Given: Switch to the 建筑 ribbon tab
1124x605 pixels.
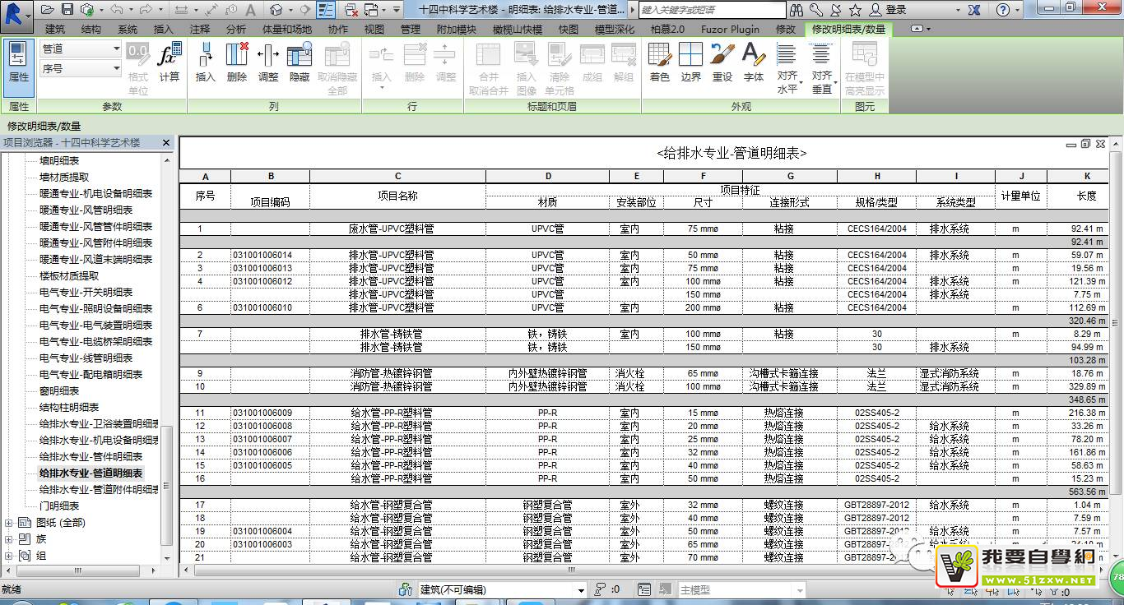Looking at the screenshot, I should pyautogui.click(x=55, y=29).
